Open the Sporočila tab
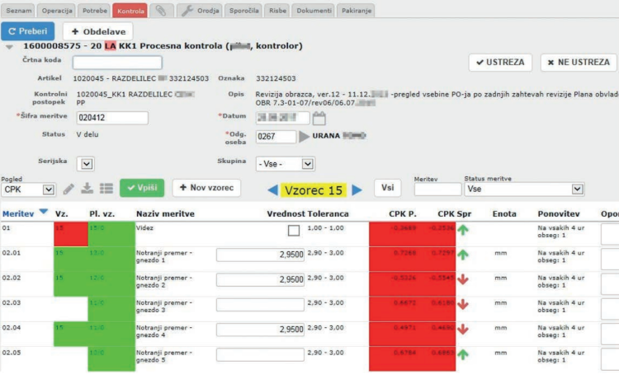Viewport: 619px width, 374px height. pos(243,11)
